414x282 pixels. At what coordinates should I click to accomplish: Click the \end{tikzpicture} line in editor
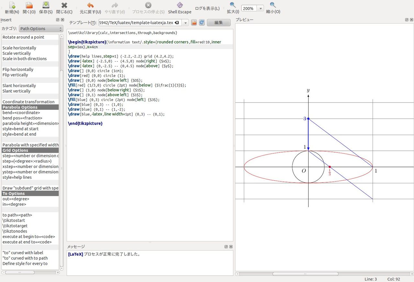tap(85, 123)
